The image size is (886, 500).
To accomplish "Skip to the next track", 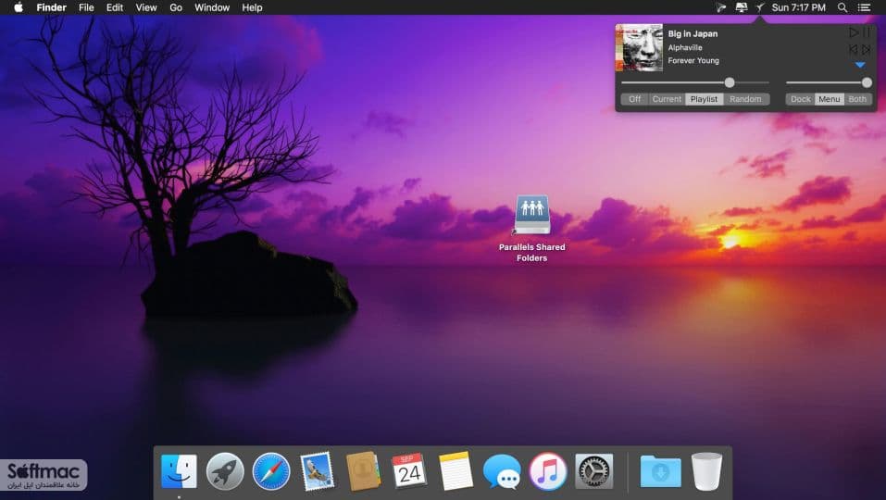I will click(867, 50).
